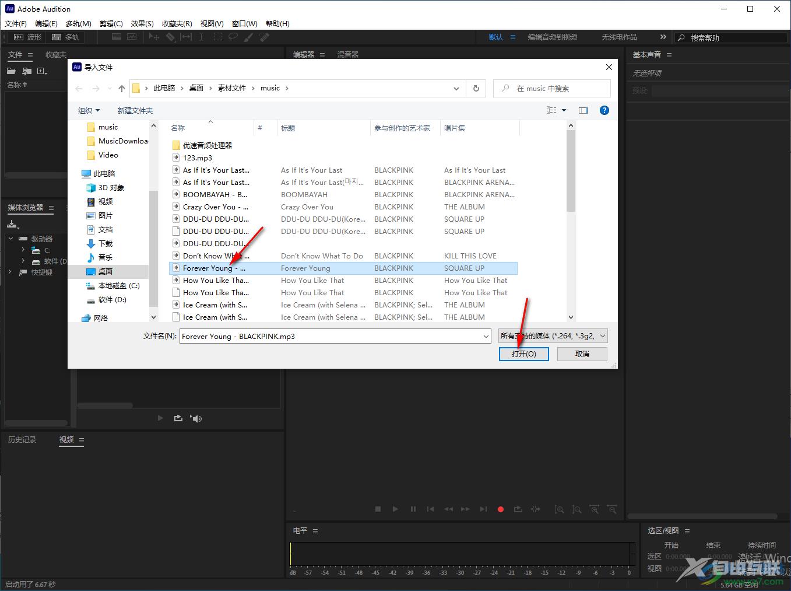Image resolution: width=791 pixels, height=591 pixels.
Task: Select the Spot Healing Brush tool
Action: pos(264,37)
